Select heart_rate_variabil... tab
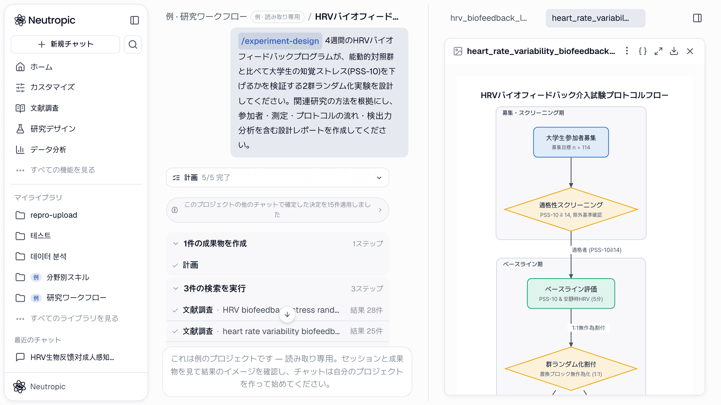The width and height of the screenshot is (721, 405). pos(595,18)
